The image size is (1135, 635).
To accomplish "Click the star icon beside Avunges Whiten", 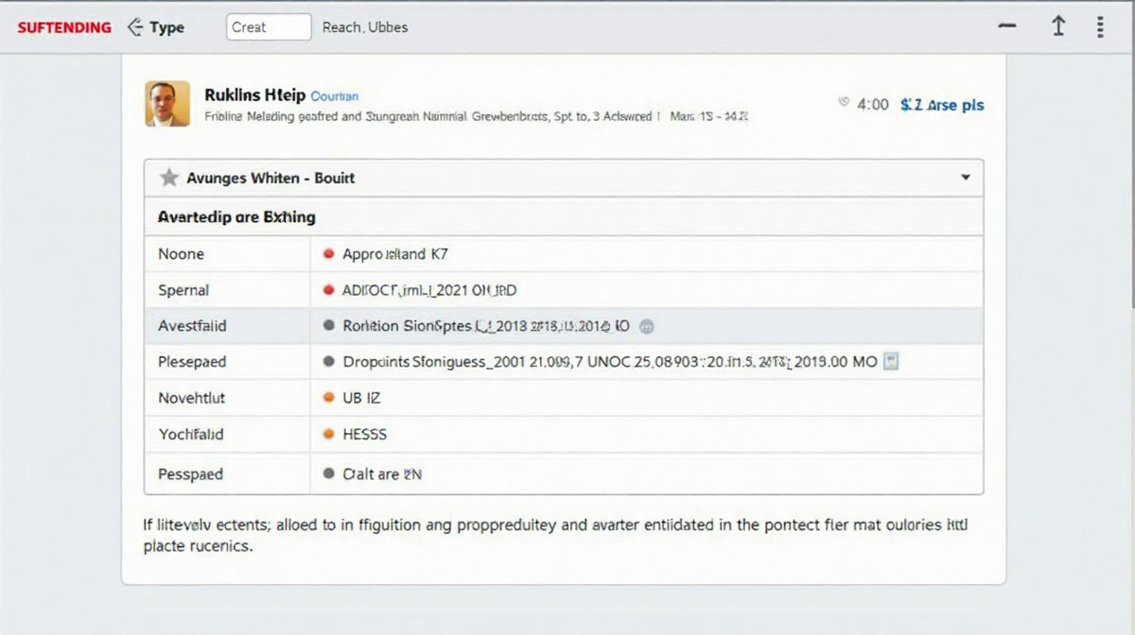I will point(168,178).
